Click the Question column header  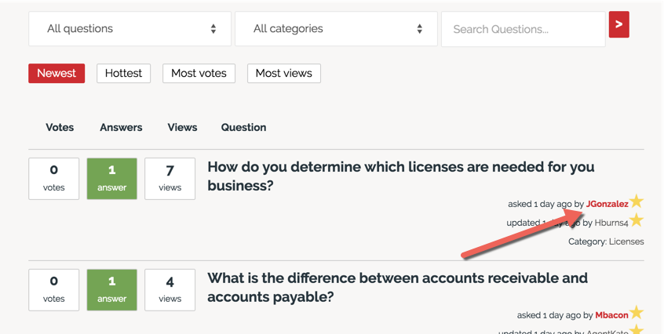click(243, 127)
